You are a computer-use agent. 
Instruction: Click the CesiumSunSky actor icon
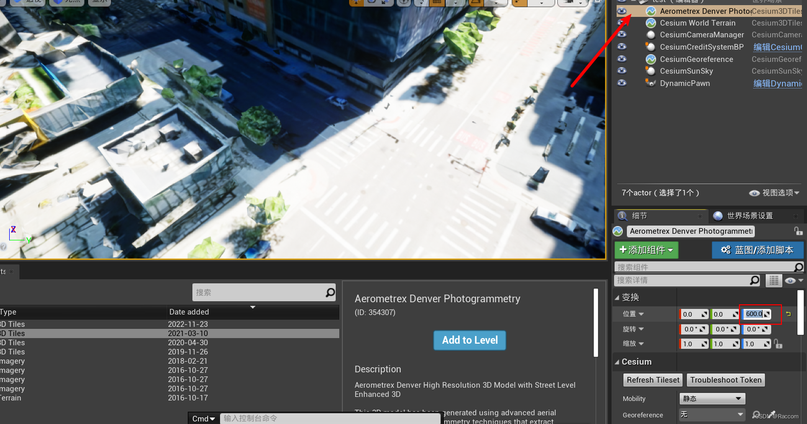coord(651,71)
